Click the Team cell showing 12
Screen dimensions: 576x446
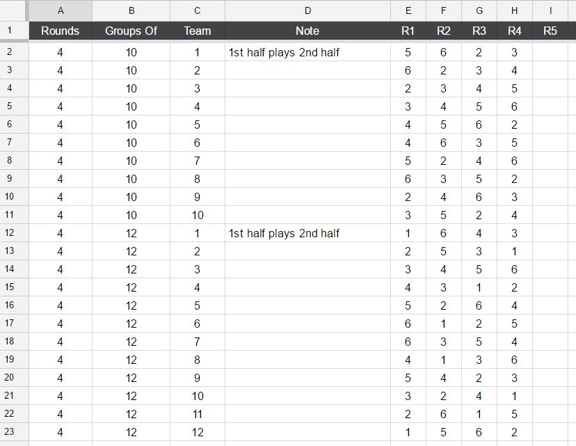coord(198,432)
